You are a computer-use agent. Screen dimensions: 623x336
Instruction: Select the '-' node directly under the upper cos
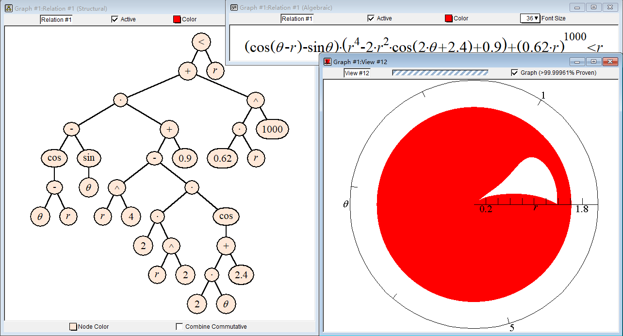54,187
